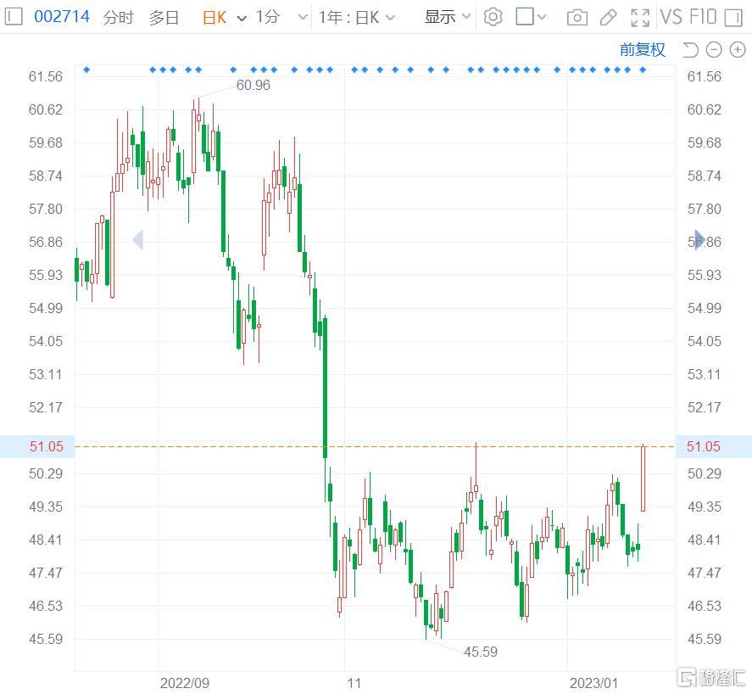752x694 pixels.
Task: Click the left chart navigation arrow
Action: (138, 240)
